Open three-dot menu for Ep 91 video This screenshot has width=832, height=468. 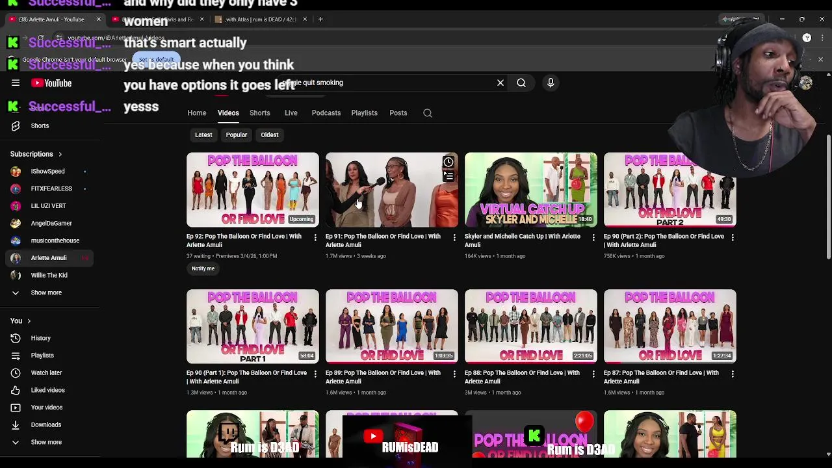(x=454, y=238)
